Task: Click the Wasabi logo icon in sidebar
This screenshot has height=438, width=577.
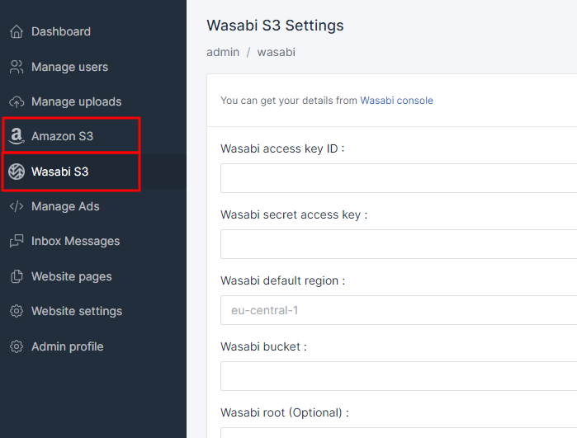Action: coord(17,172)
